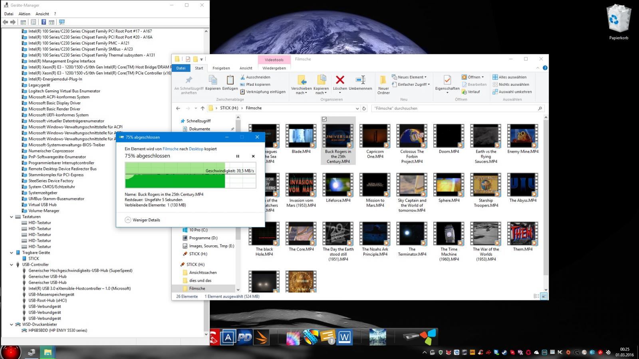Collapse the USB-Controller node
639x359 pixels.
[x=12, y=264]
